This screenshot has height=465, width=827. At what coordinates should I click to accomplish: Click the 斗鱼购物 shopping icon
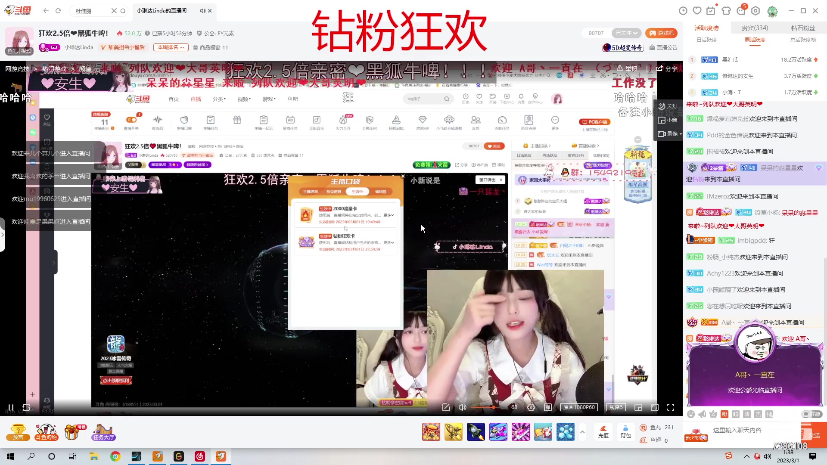pyautogui.click(x=46, y=432)
